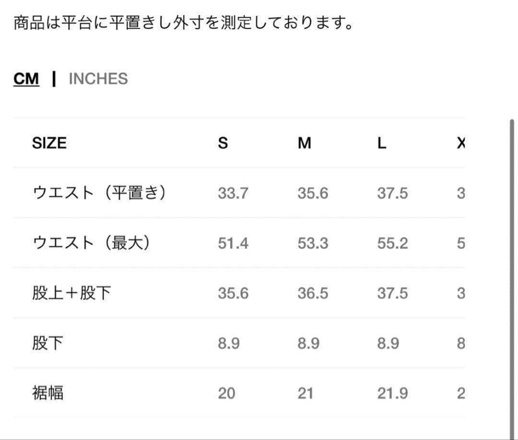Click the 股下 row label
518x440 pixels.
tap(47, 344)
